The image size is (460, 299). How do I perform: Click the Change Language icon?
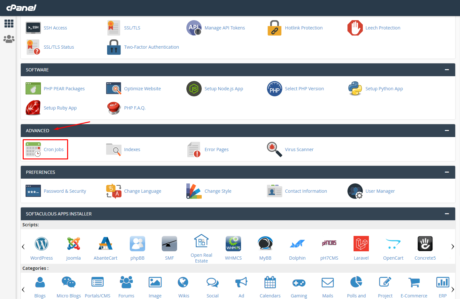[114, 191]
